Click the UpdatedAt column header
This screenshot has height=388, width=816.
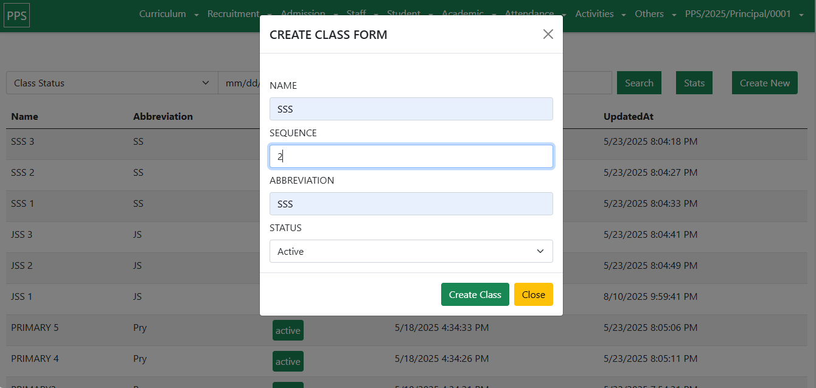click(628, 116)
